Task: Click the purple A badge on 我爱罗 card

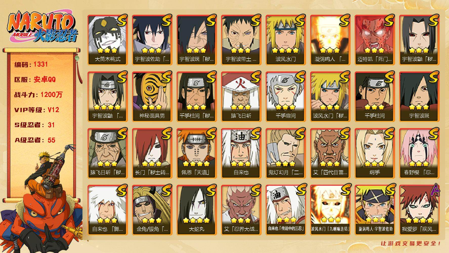Action: 434,190
